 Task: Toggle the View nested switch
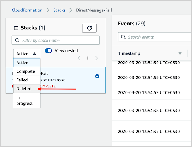48,50
